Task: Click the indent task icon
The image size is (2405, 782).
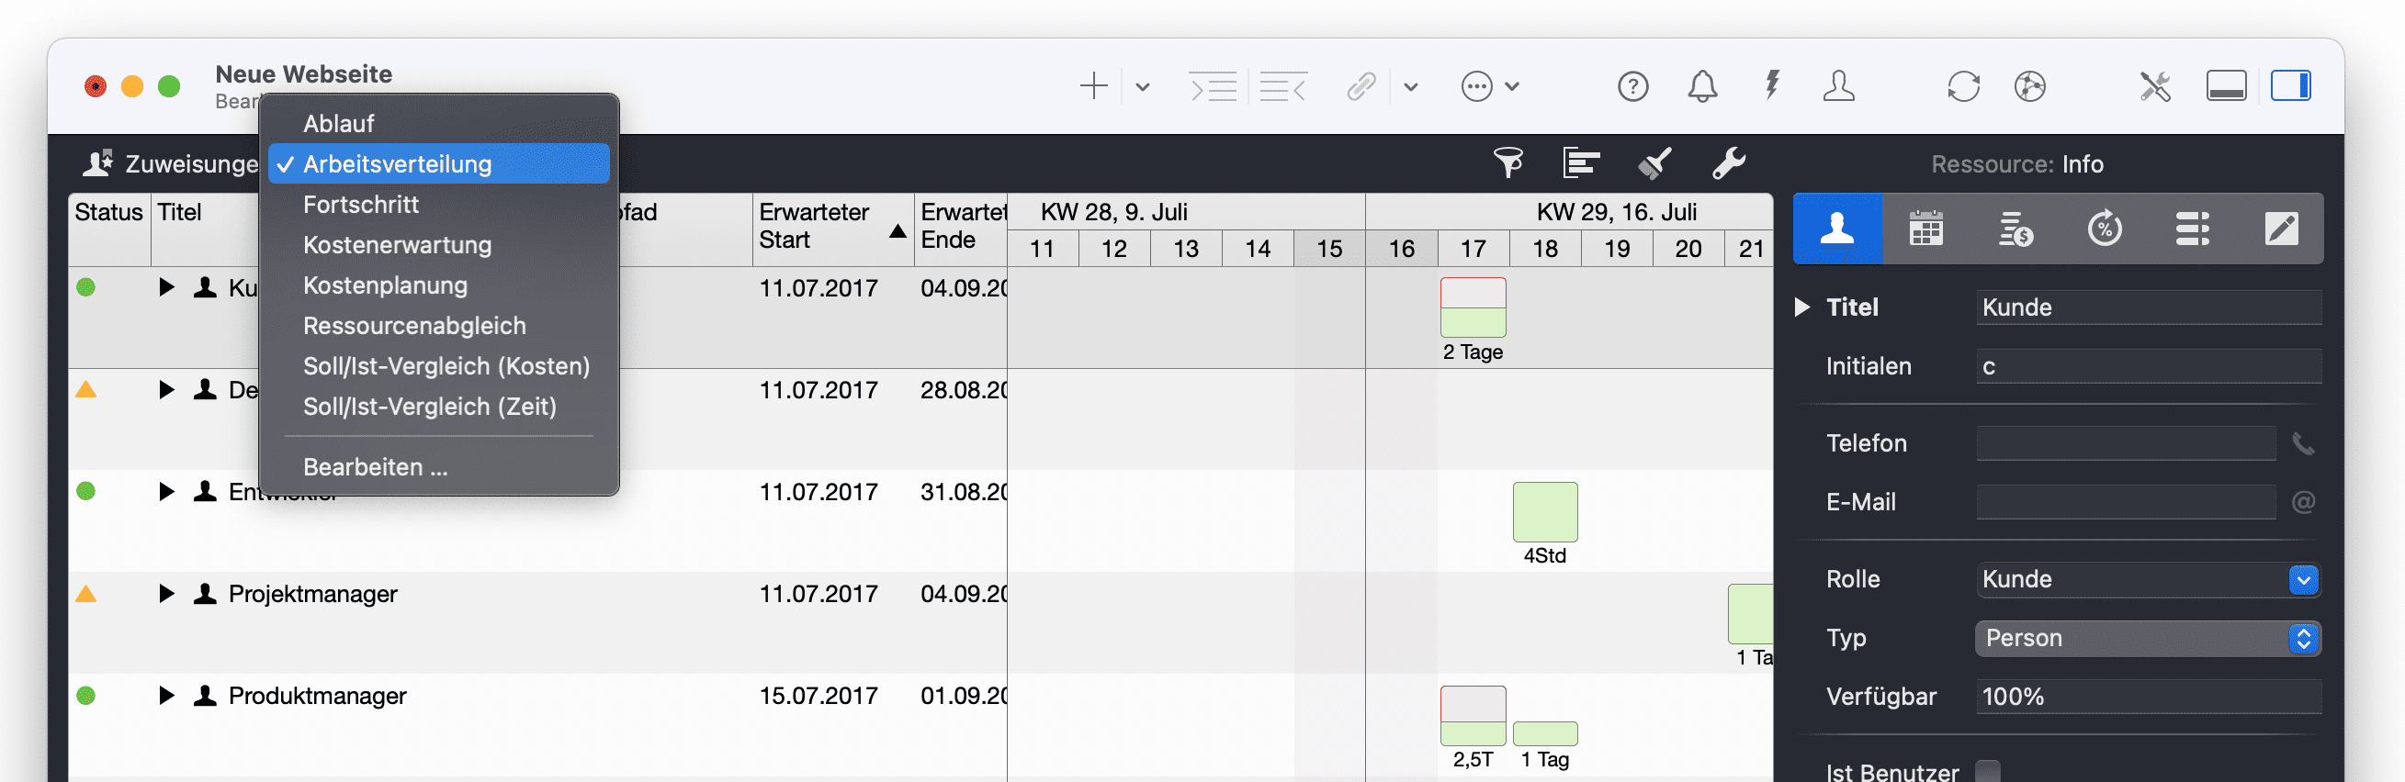Action: [1212, 87]
